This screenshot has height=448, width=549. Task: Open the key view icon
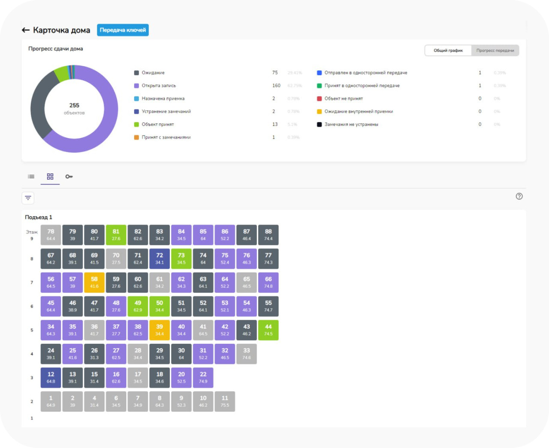(69, 176)
